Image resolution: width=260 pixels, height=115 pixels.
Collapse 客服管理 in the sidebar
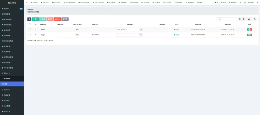(12, 79)
